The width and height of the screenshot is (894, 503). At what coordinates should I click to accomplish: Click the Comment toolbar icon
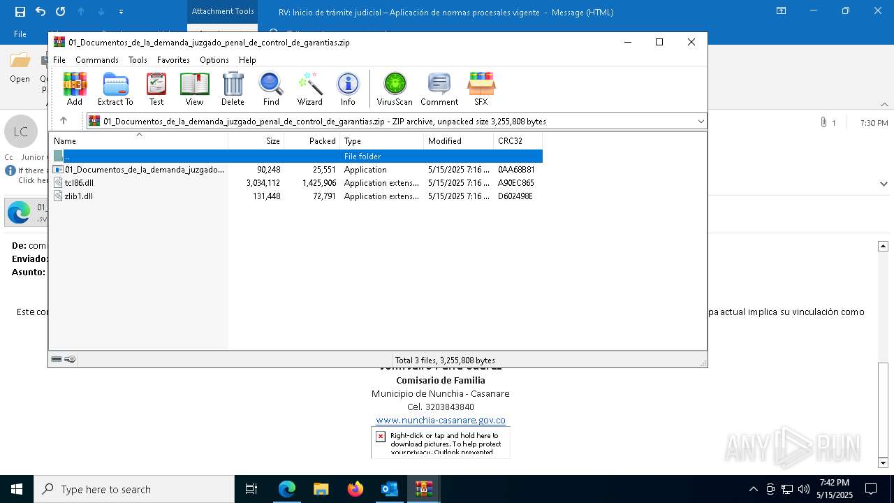pos(439,89)
